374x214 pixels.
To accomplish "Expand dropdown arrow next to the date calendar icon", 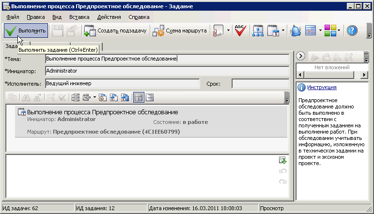I will 283,31.
